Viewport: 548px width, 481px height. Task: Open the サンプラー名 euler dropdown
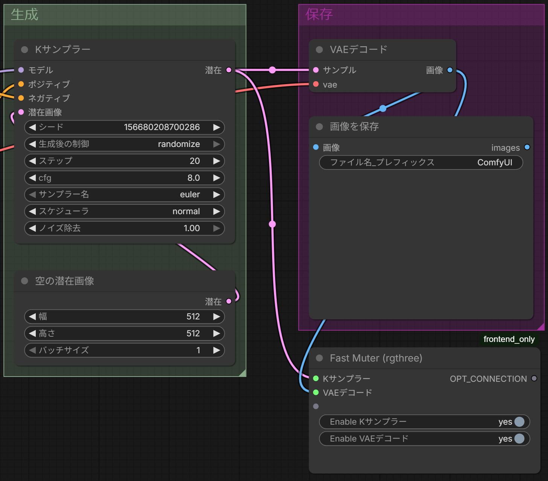tap(125, 195)
